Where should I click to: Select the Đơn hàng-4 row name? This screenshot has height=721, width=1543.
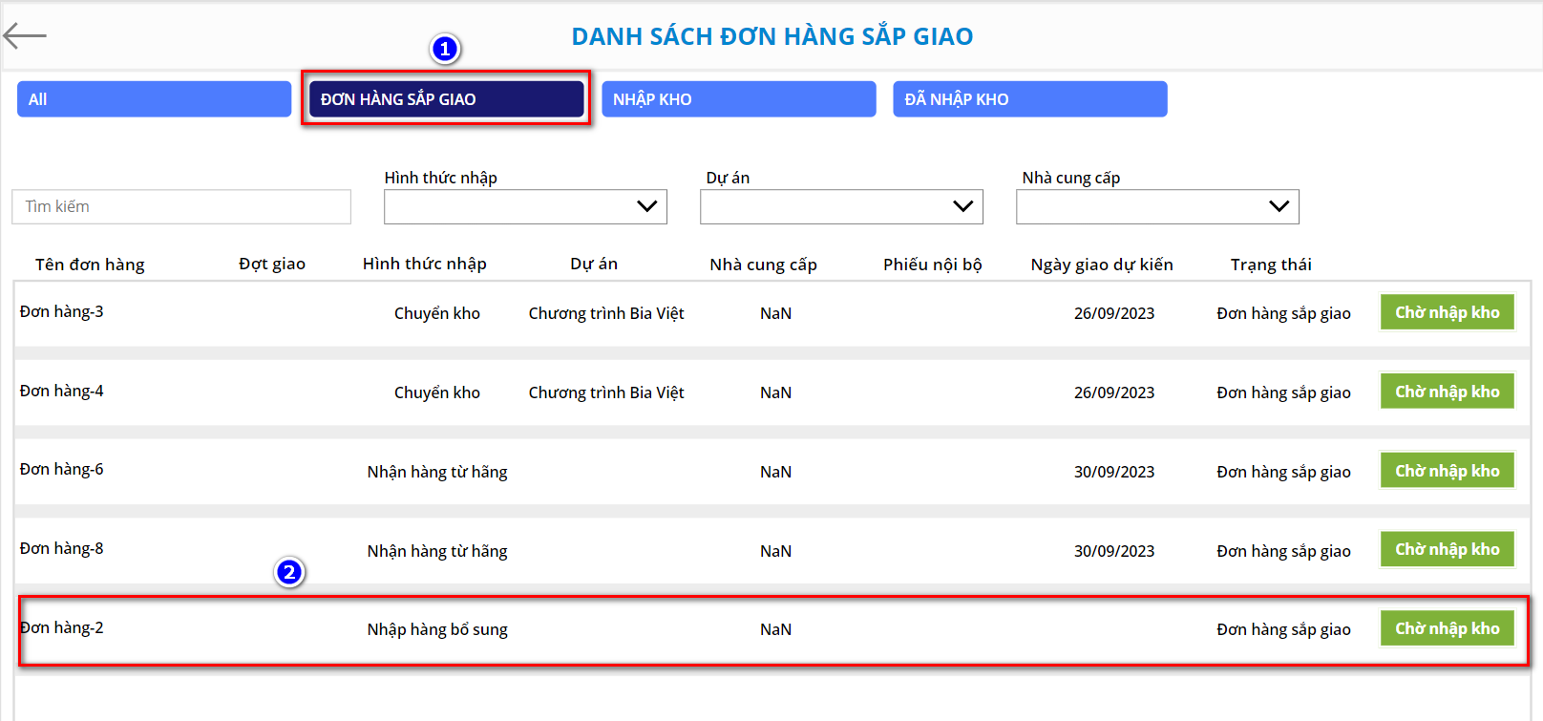pyautogui.click(x=62, y=392)
